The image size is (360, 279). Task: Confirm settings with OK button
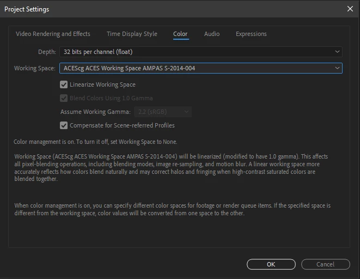tap(271, 264)
